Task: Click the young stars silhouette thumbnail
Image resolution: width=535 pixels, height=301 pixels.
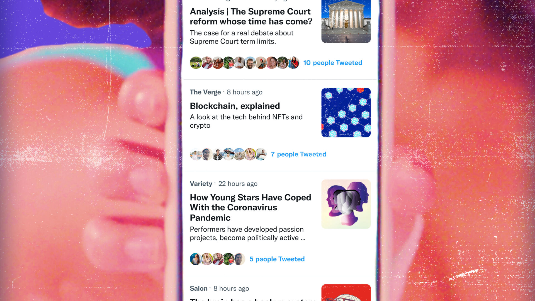Action: point(346,204)
